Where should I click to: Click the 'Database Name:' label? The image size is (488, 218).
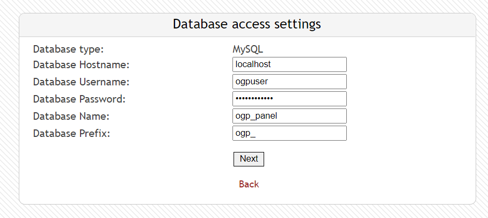coord(71,117)
